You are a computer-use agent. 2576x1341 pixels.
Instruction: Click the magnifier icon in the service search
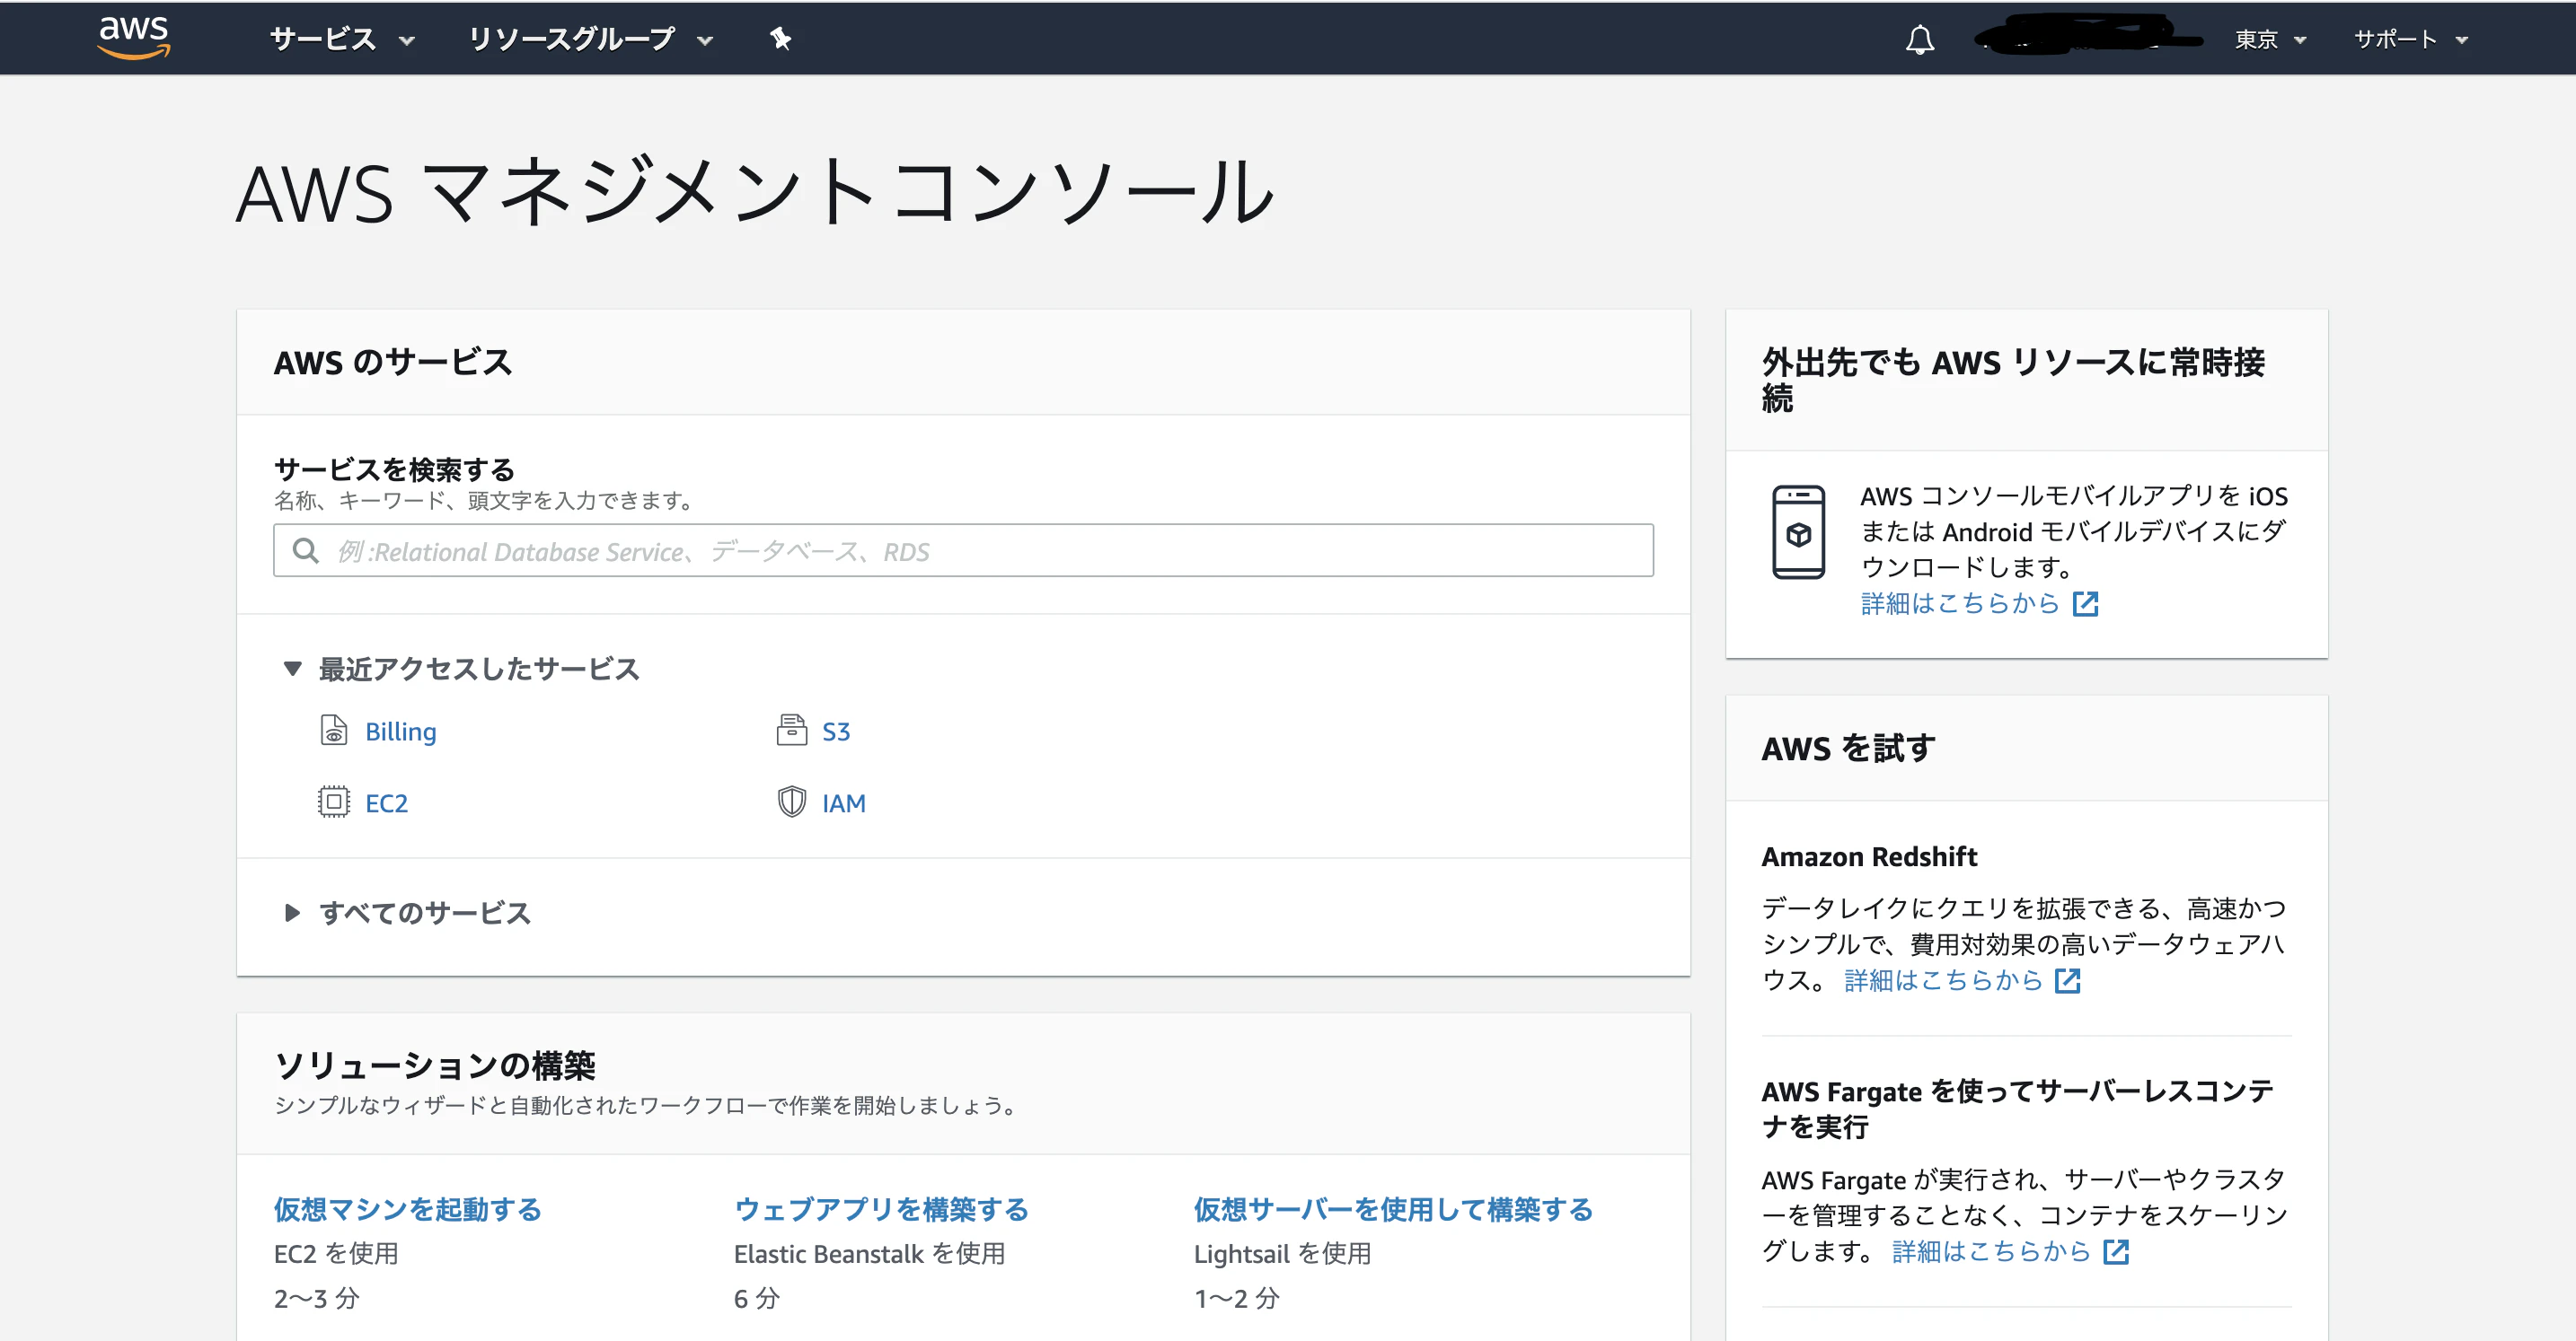pyautogui.click(x=305, y=550)
